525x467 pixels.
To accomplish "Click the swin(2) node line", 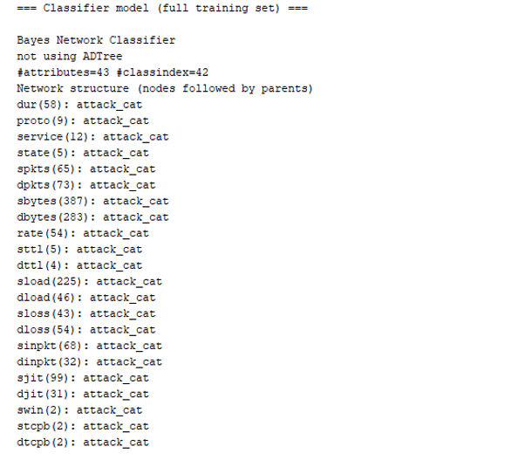I will [x=79, y=410].
